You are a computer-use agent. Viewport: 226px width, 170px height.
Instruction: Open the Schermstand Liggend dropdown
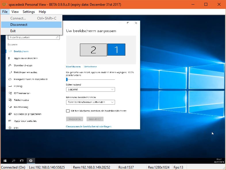(x=91, y=89)
